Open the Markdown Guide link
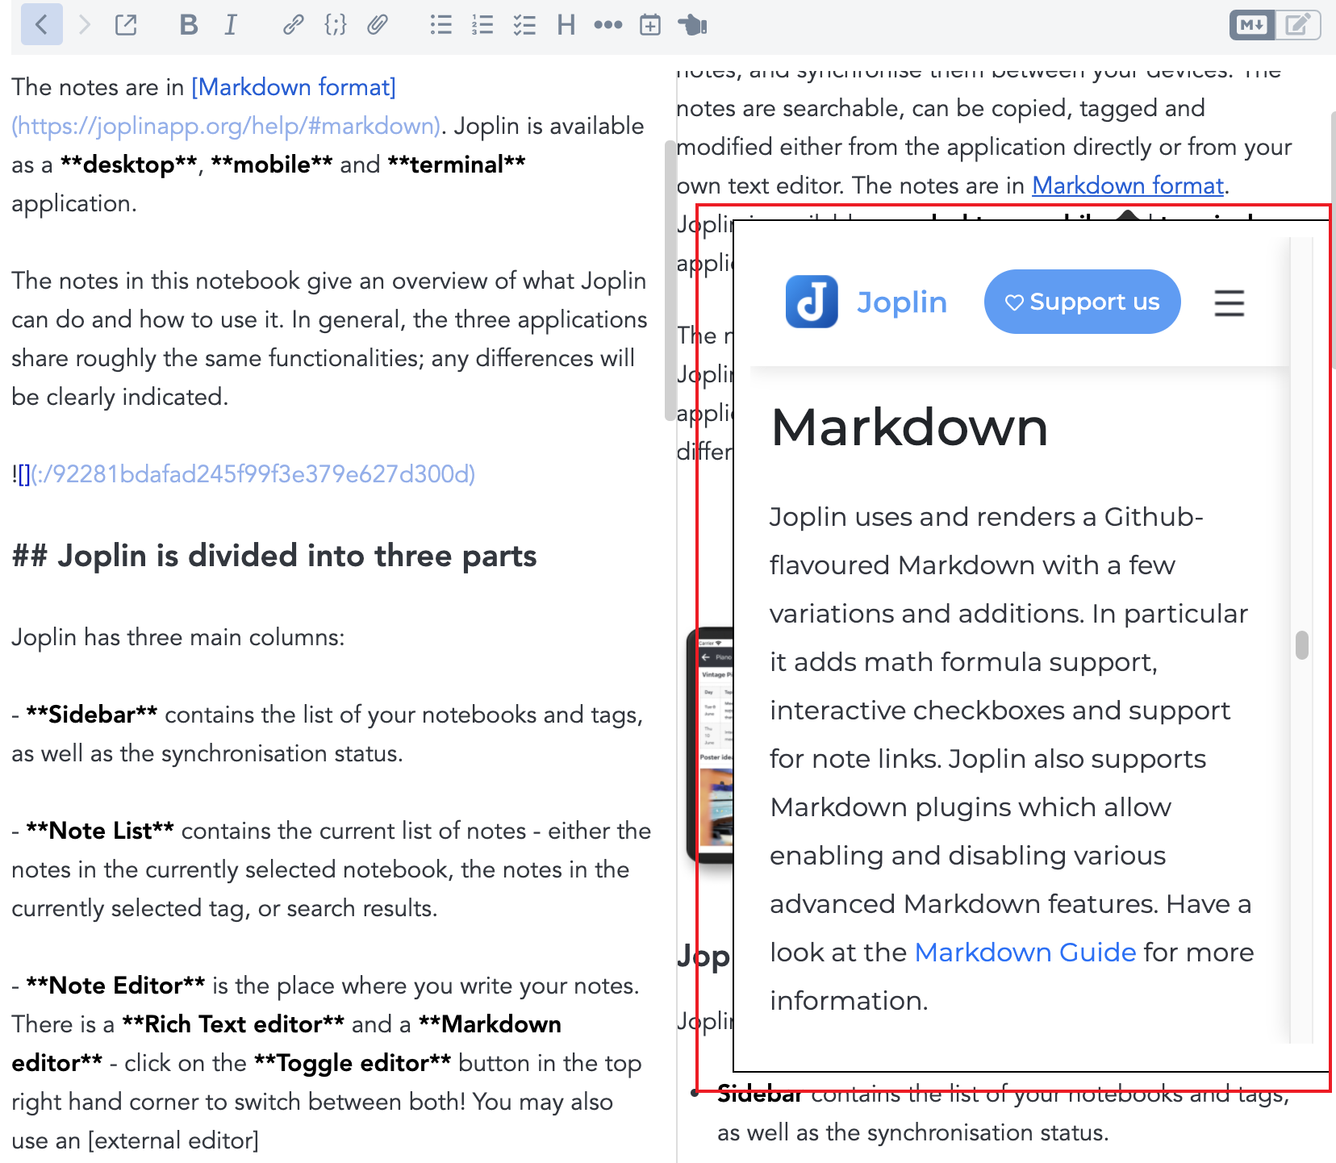This screenshot has width=1336, height=1163. pyautogui.click(x=1025, y=952)
